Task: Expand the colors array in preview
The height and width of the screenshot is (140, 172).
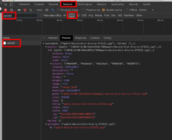Action: click(51, 64)
